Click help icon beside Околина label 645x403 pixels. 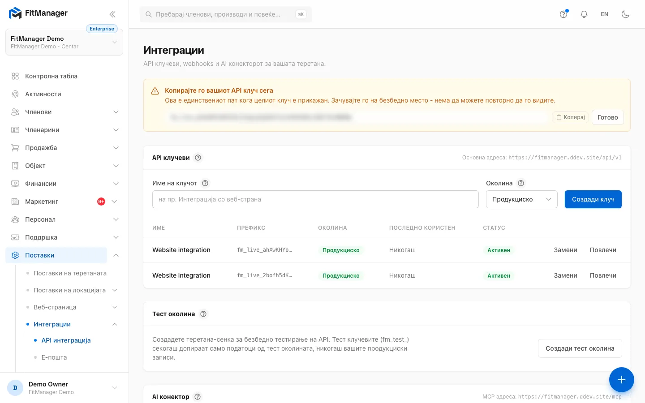[521, 183]
